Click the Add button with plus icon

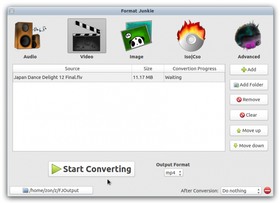coord(249,70)
